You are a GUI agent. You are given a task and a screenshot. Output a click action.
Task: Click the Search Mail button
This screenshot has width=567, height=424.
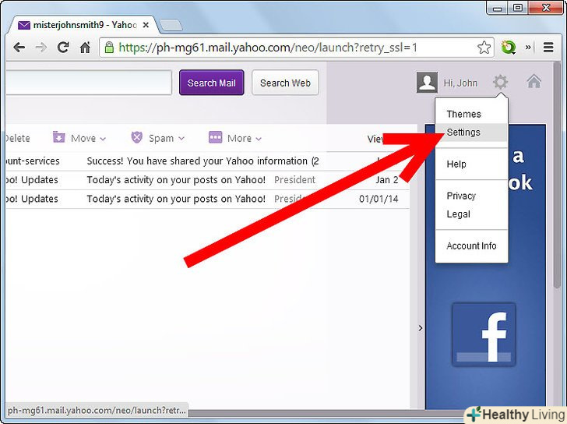tap(212, 83)
